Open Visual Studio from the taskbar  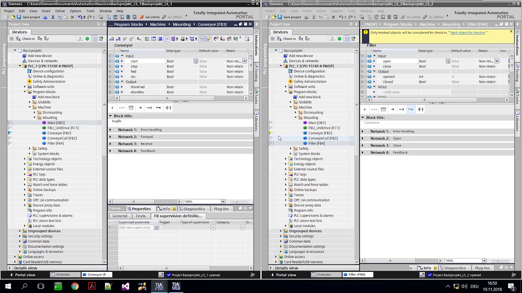click(x=125, y=286)
